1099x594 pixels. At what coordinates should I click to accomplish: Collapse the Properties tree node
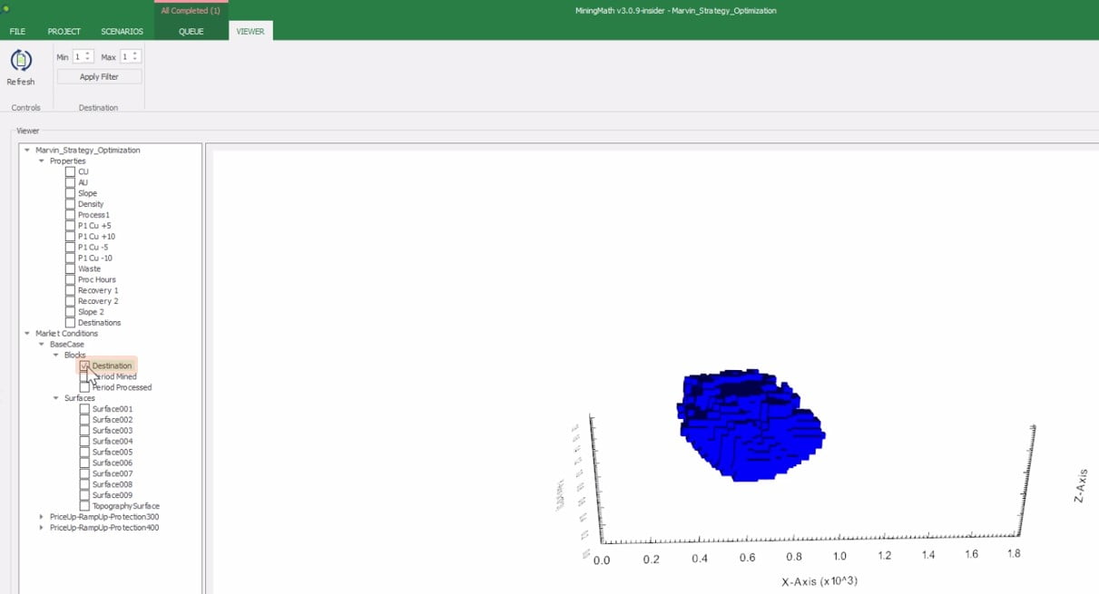41,161
